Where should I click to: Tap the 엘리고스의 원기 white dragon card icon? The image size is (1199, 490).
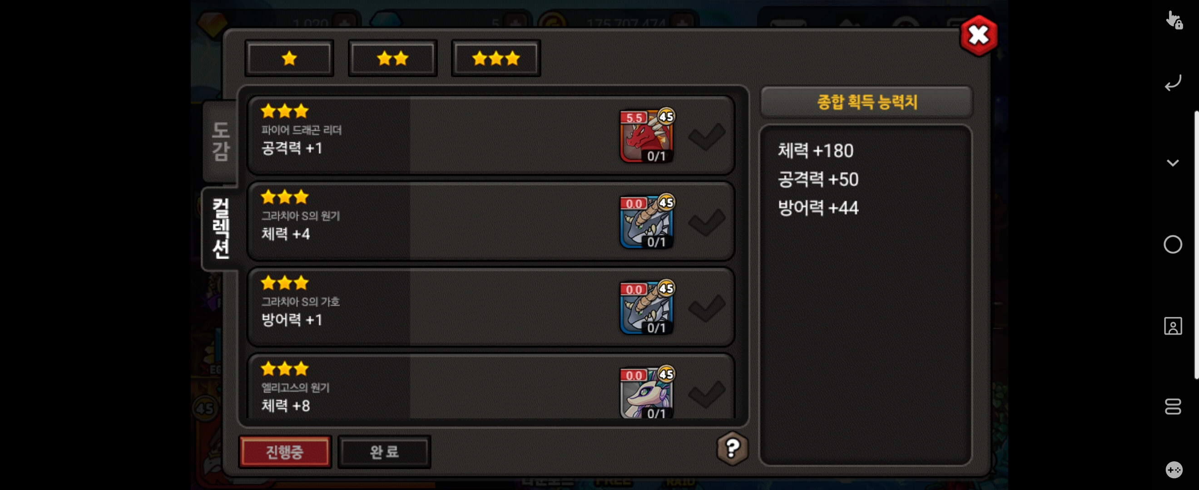click(x=647, y=393)
